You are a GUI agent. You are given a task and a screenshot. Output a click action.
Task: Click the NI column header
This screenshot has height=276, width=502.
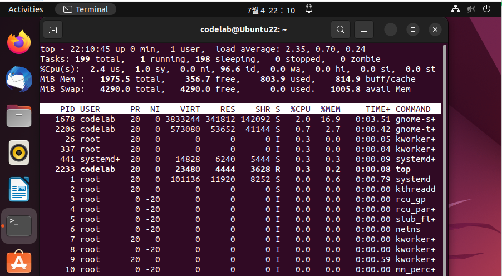coord(155,109)
